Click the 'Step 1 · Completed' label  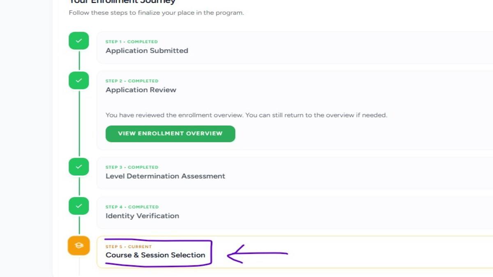[x=131, y=42]
